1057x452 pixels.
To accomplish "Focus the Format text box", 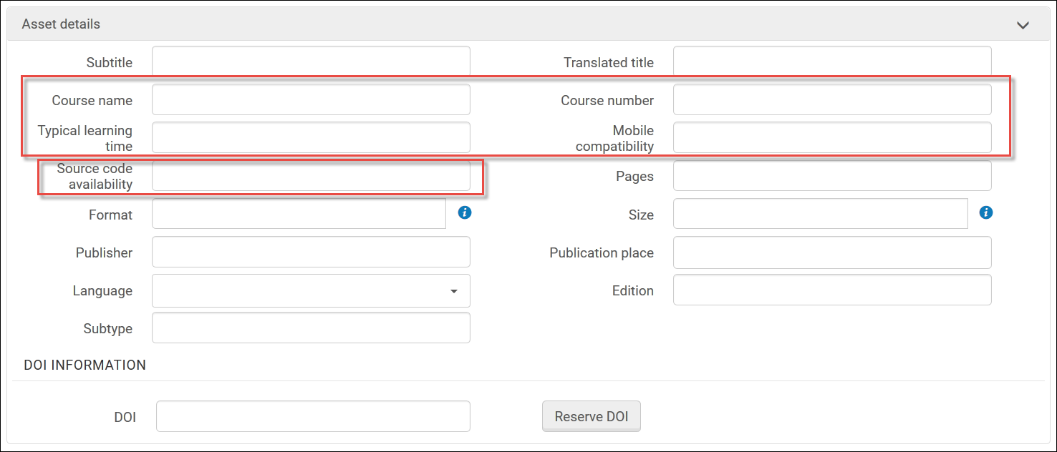I will (299, 214).
